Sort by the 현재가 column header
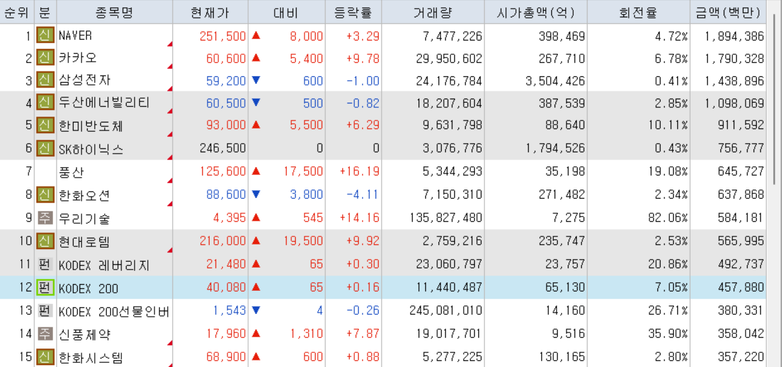Image resolution: width=782 pixels, height=367 pixels. [210, 13]
